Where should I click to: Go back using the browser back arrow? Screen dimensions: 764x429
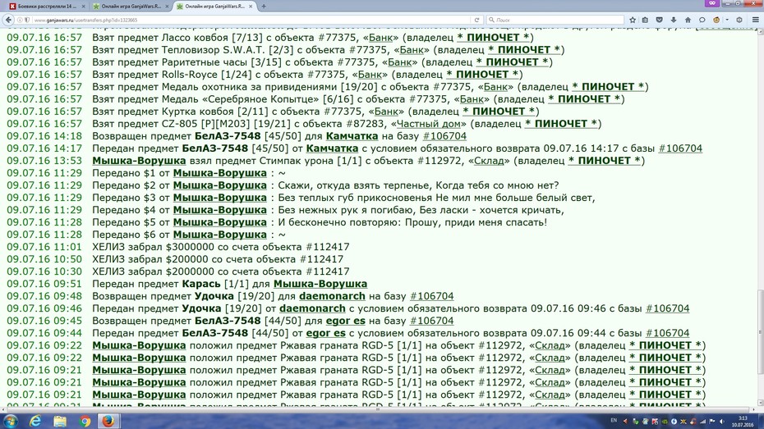point(8,20)
